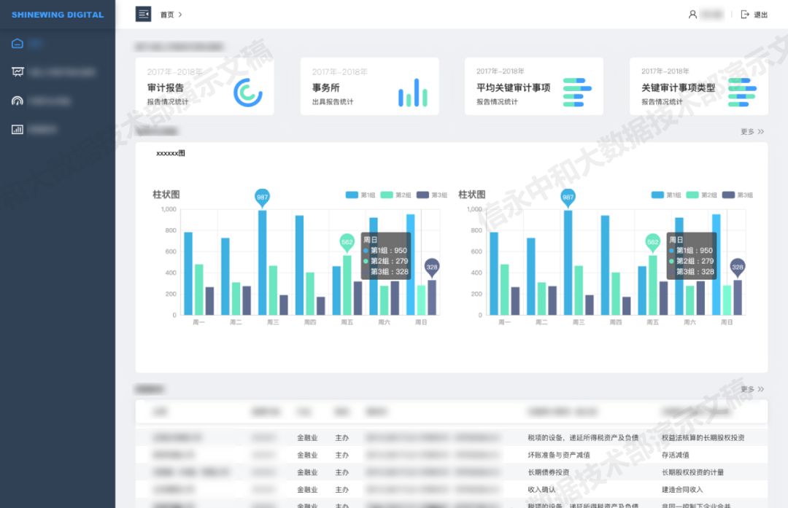Click the 328 marker pin in left chart
Image resolution: width=788 pixels, height=508 pixels.
[x=432, y=267]
